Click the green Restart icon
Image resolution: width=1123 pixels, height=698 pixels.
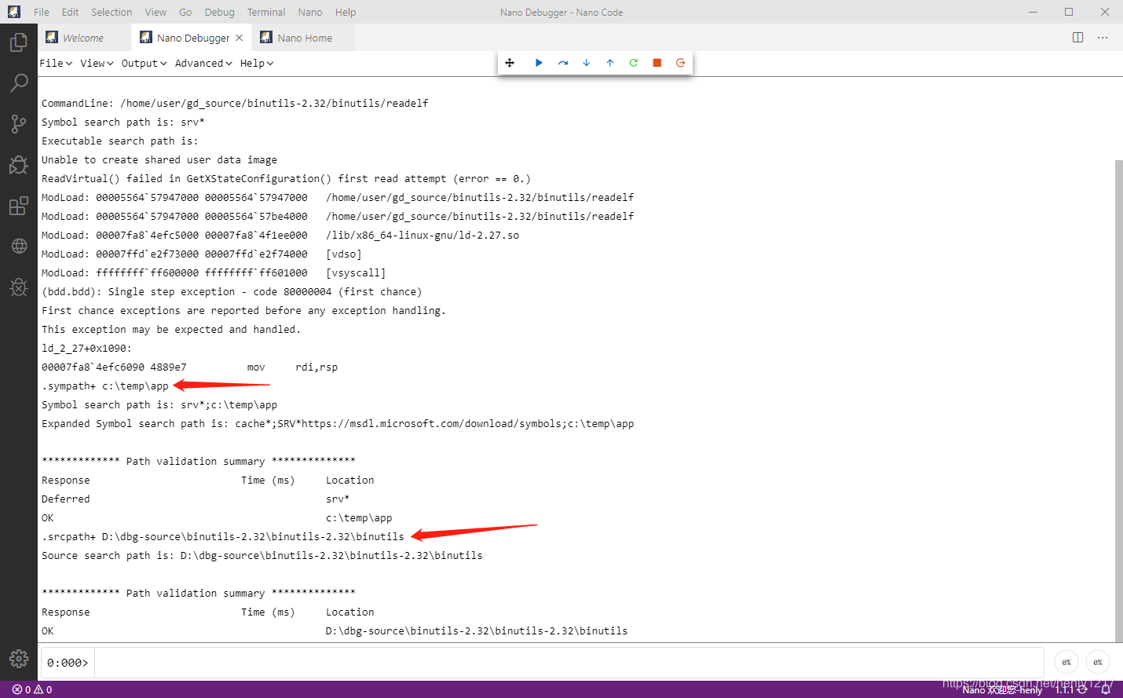pyautogui.click(x=634, y=63)
